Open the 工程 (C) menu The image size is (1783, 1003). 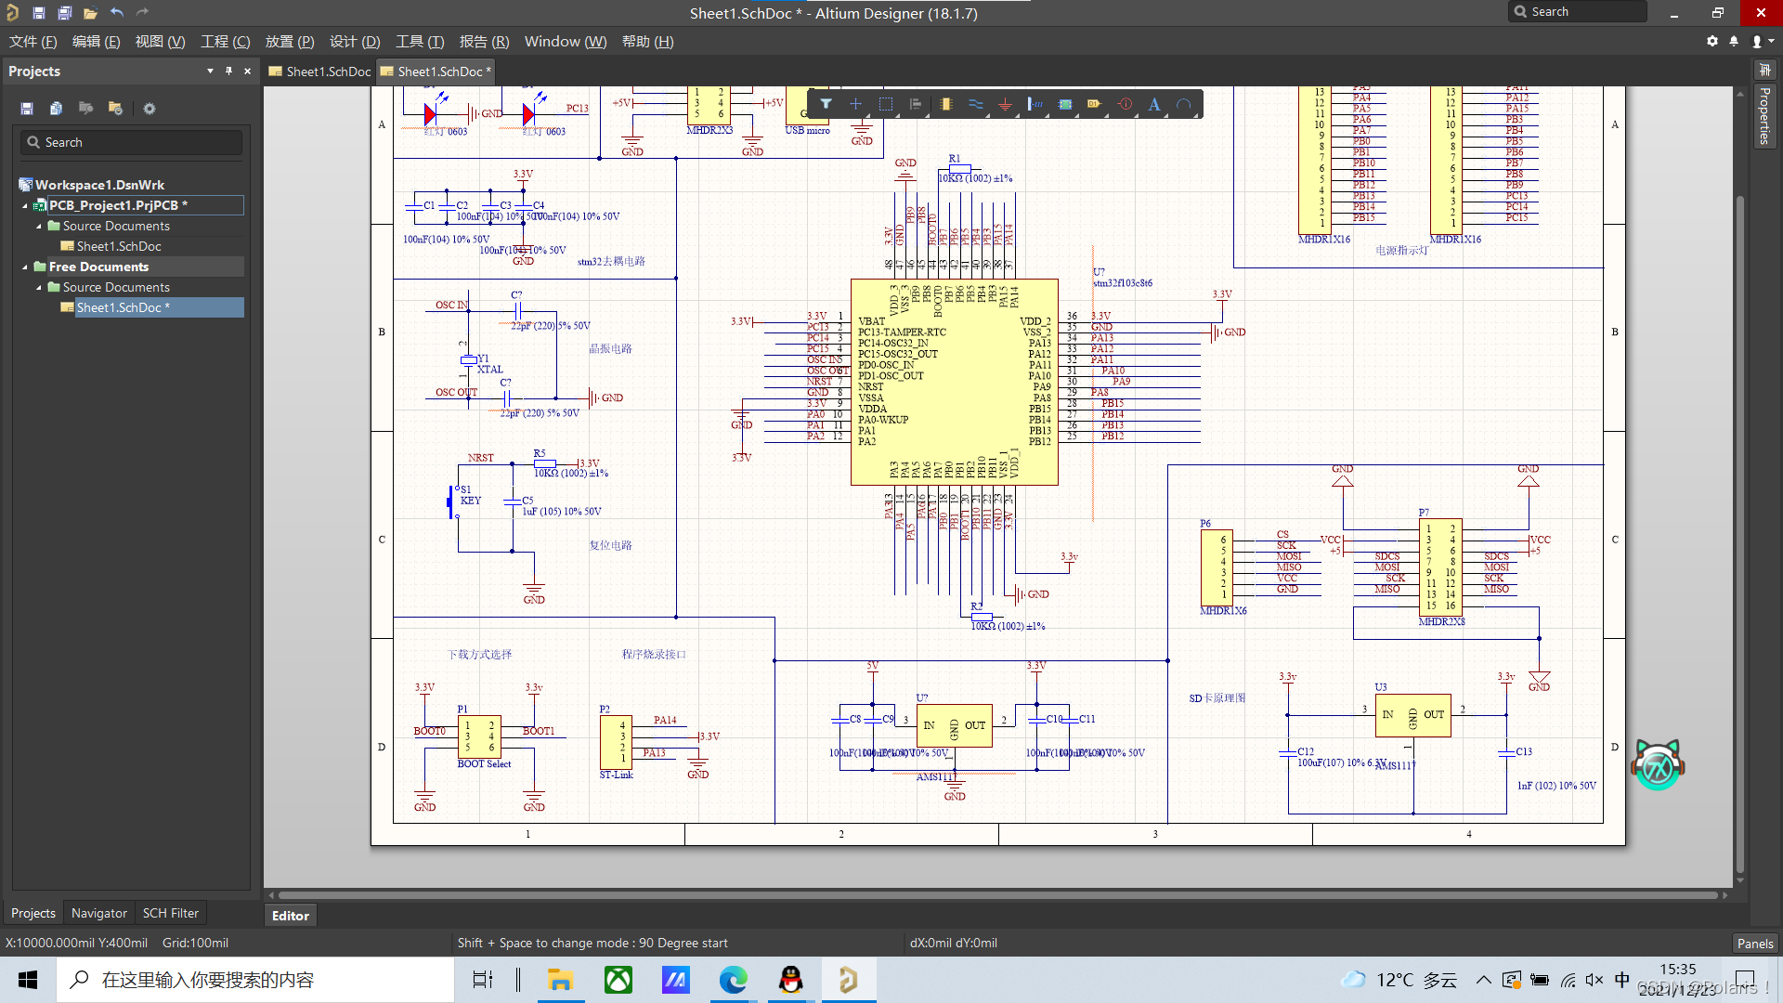click(x=226, y=42)
